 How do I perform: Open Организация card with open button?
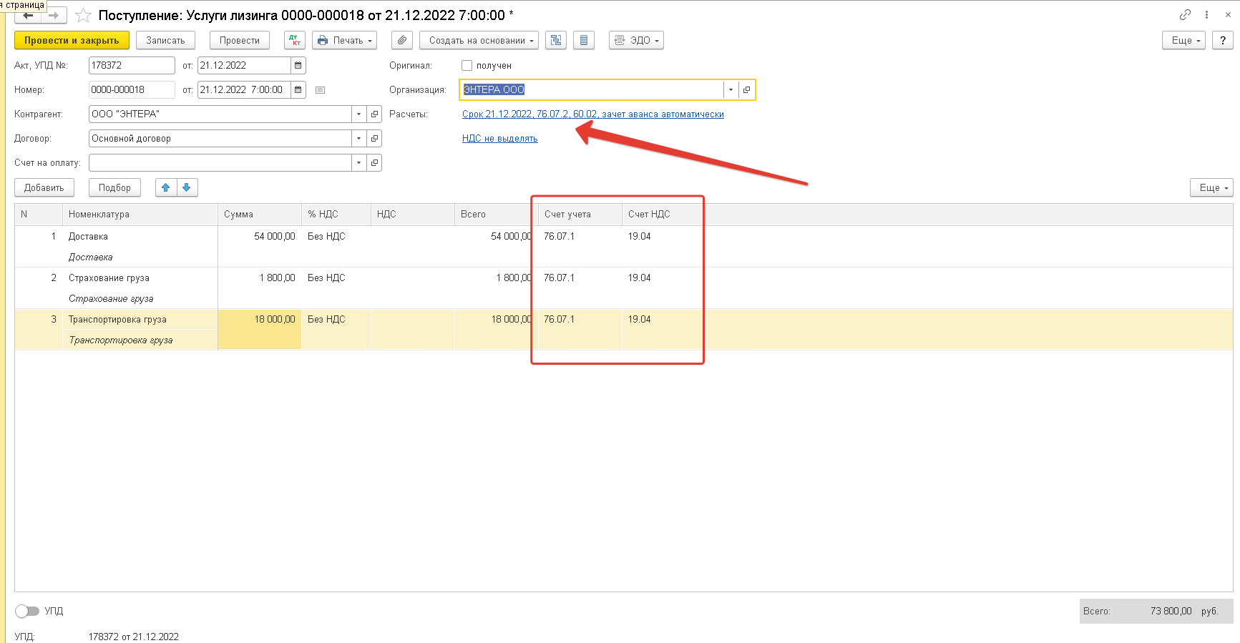(746, 89)
